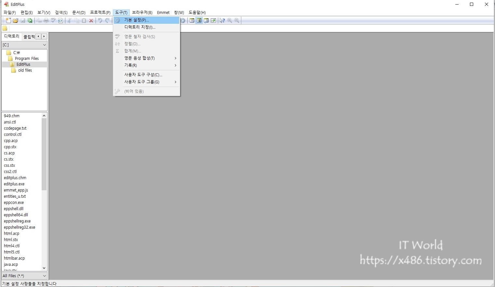Select file emmet_epp.js

coord(16,190)
